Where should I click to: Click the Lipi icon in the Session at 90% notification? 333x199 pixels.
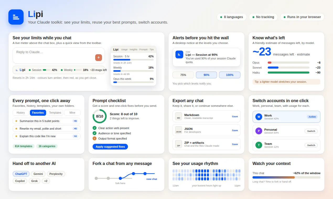click(x=179, y=54)
